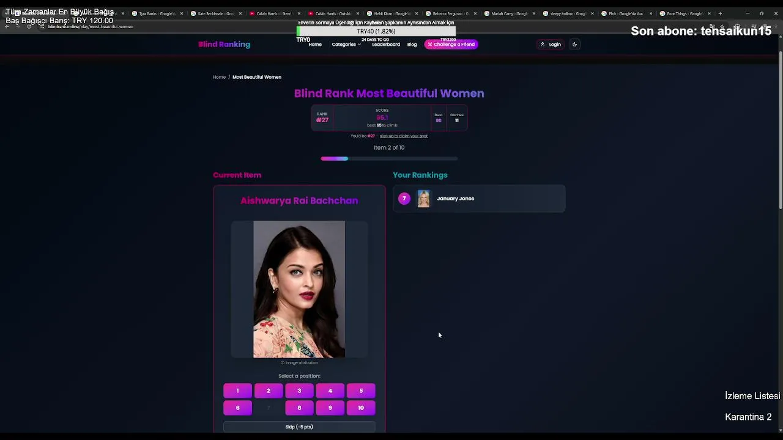Viewport: 783px width, 440px height.
Task: Pick position 5 button
Action: pyautogui.click(x=361, y=391)
